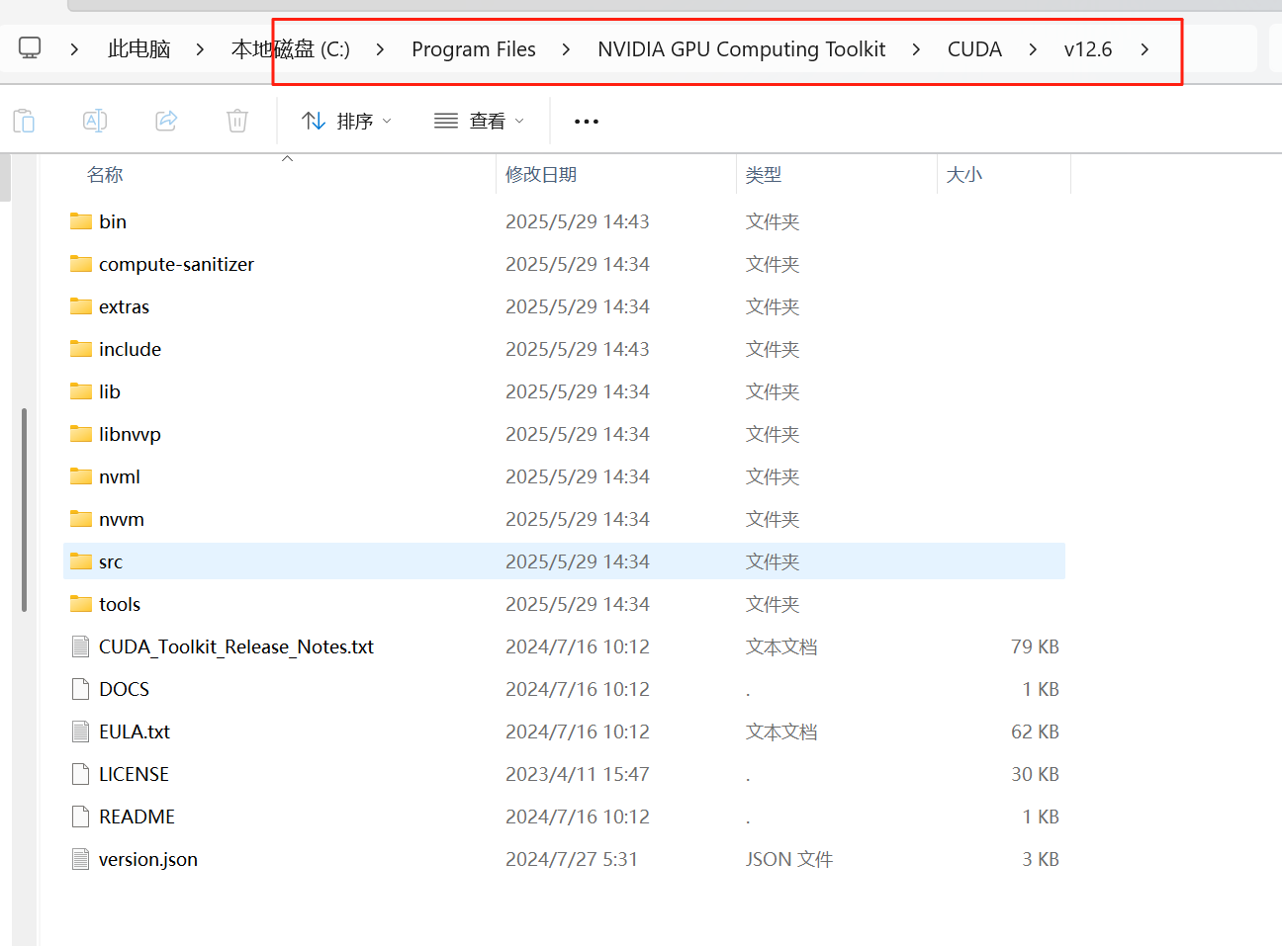Click the share toolbar icon
This screenshot has width=1282, height=946.
tap(166, 121)
